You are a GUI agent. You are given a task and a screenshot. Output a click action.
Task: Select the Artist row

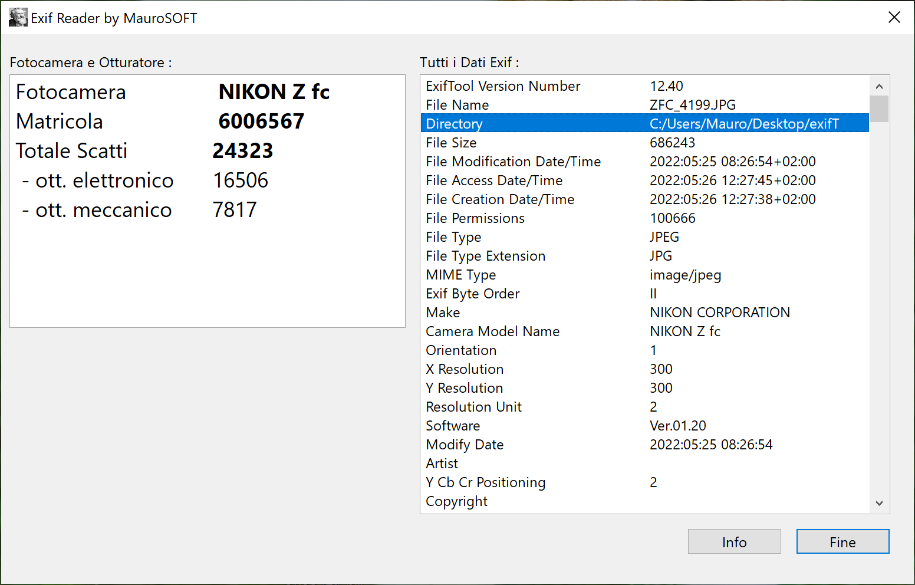coord(645,464)
